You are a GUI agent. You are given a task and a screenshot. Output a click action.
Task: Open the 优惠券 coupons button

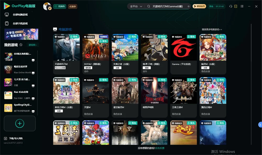73,7
